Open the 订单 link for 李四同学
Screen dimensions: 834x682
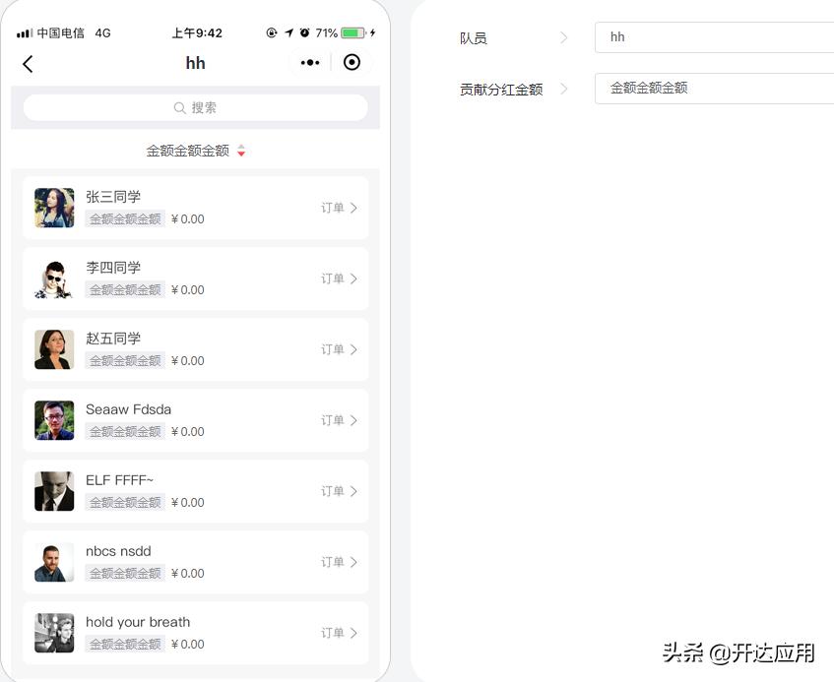(x=340, y=279)
